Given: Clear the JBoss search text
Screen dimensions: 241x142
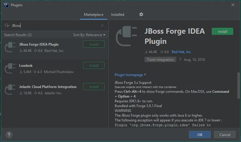Looking at the screenshot, I should [102, 25].
